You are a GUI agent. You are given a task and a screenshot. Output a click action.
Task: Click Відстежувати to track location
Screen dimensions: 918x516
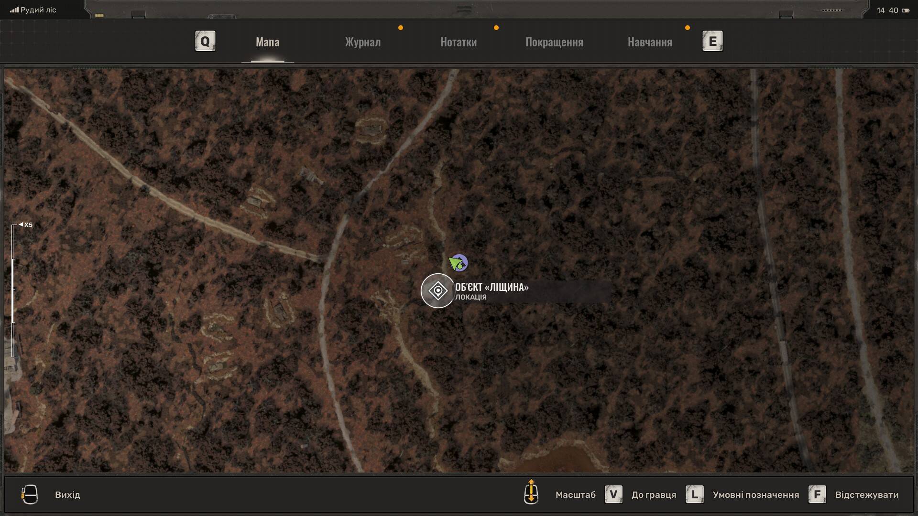coord(866,495)
